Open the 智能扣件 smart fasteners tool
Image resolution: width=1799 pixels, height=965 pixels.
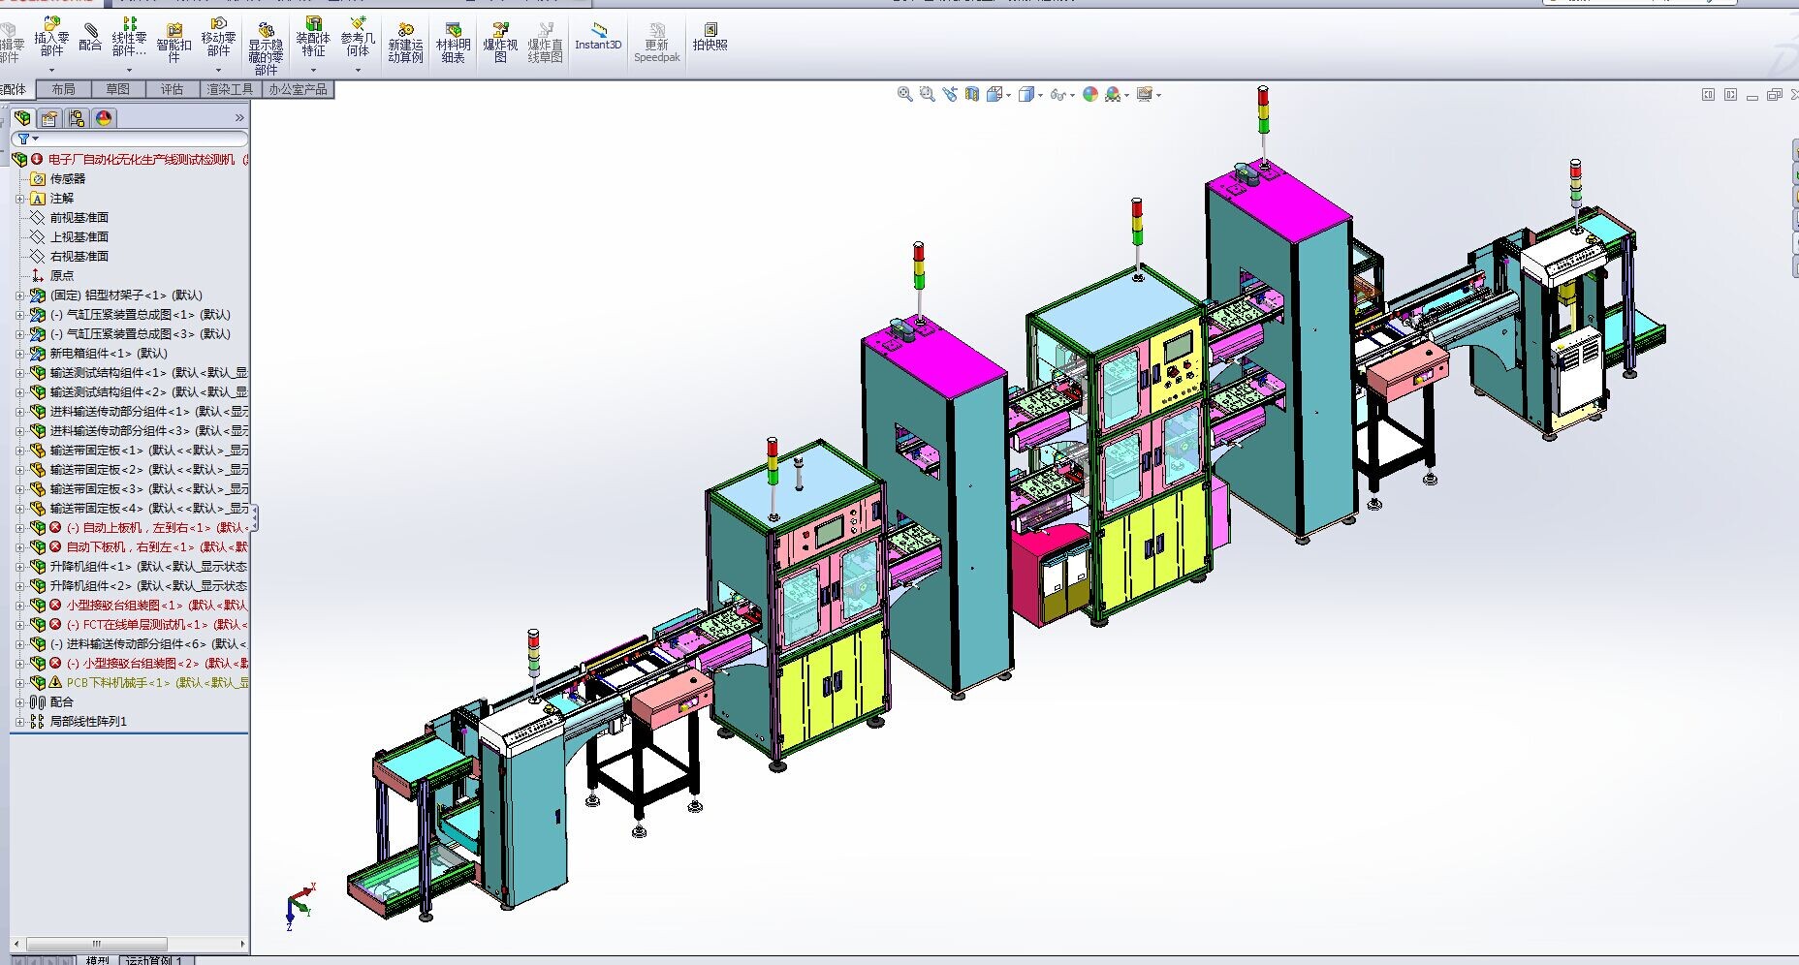pyautogui.click(x=174, y=43)
